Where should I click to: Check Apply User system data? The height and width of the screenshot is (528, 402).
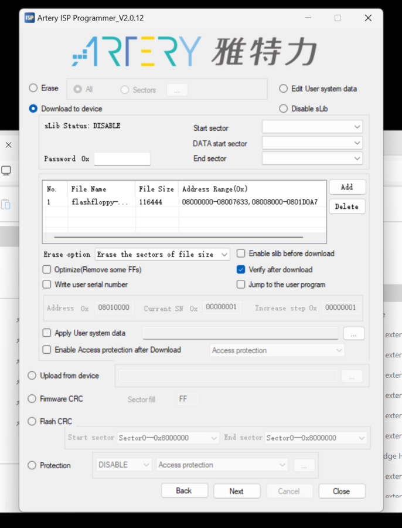47,333
